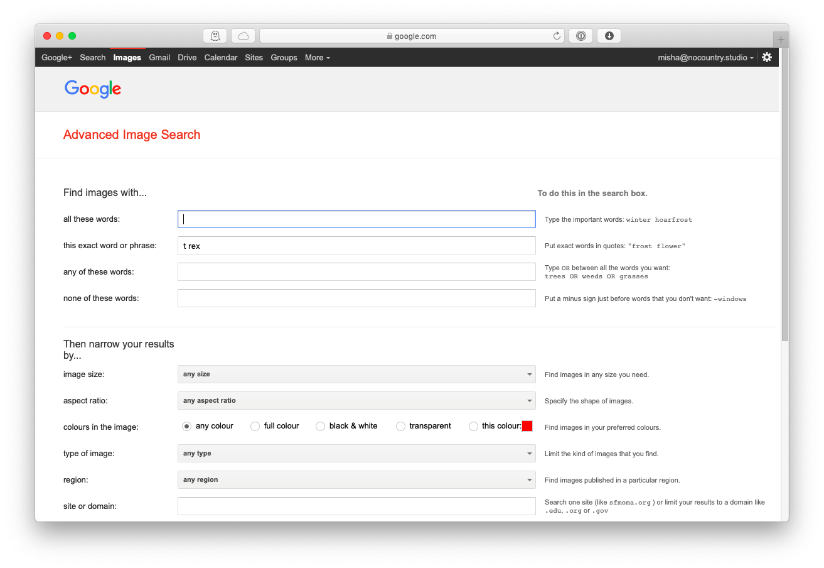Click the Advanced Image Search heading
Viewport: 824px width, 568px height.
tap(132, 134)
